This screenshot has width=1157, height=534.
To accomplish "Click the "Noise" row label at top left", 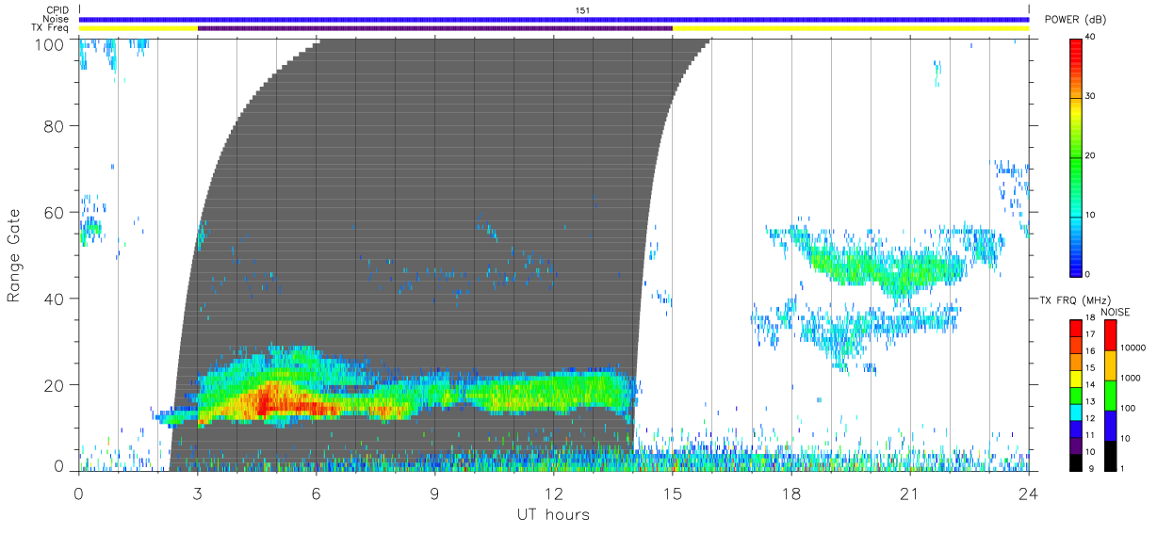I will 57,19.
